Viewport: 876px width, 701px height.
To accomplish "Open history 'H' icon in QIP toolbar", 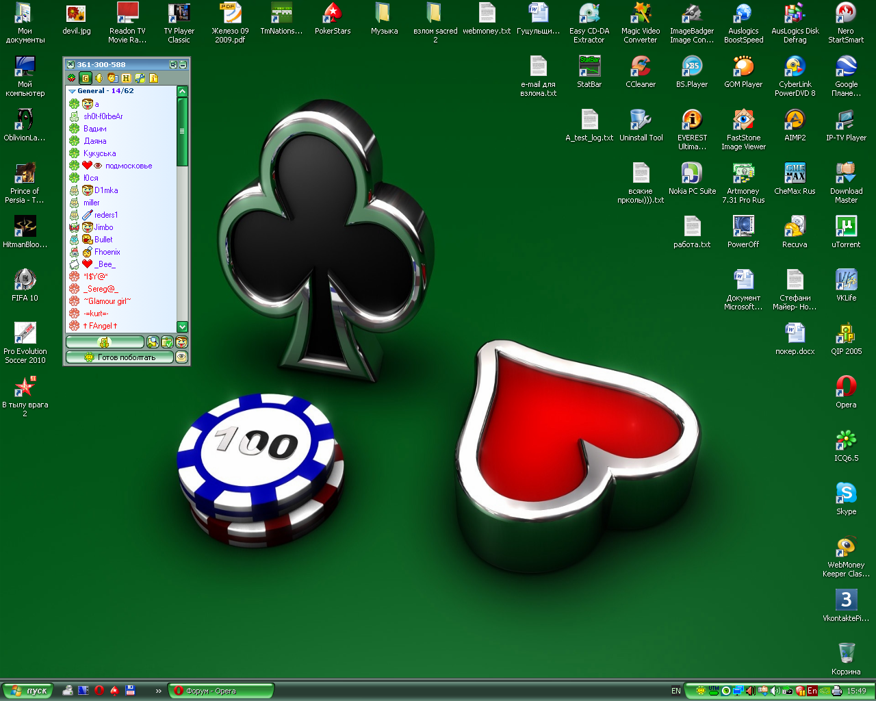I will (126, 78).
